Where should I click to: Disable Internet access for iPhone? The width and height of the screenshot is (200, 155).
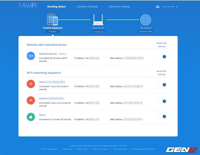click(x=161, y=116)
